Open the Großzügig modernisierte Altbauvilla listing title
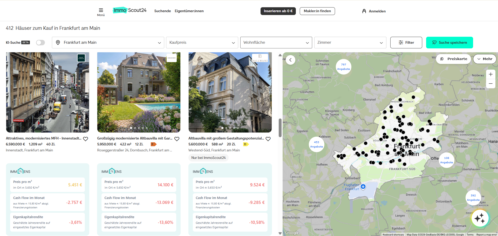 tap(135, 138)
